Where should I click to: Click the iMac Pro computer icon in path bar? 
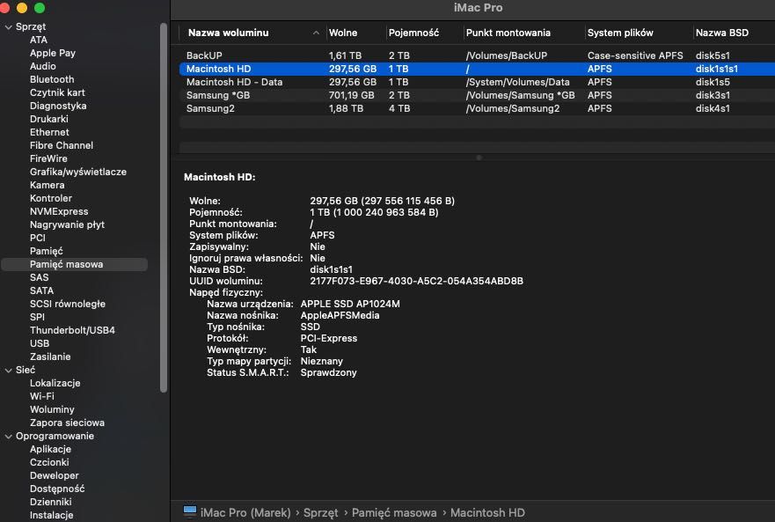(x=190, y=511)
